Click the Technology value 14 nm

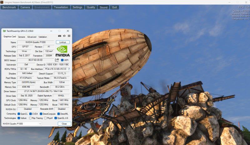pyautogui.click(x=24, y=51)
